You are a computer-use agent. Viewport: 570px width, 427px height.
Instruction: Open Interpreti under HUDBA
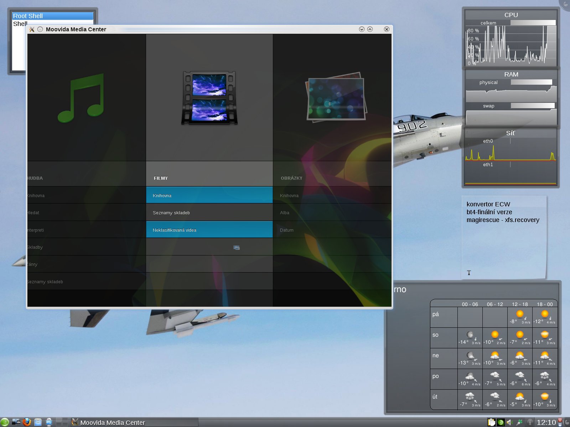point(87,230)
